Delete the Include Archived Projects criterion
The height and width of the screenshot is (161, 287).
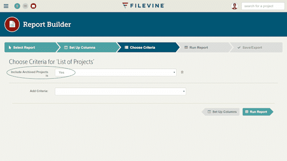click(182, 72)
